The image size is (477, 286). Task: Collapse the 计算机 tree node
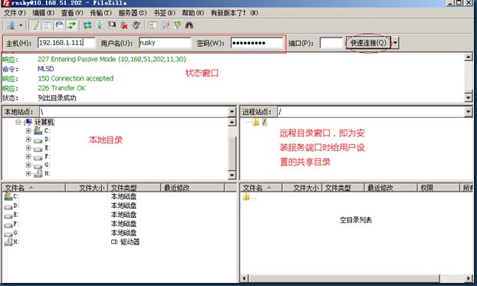pos(18,123)
